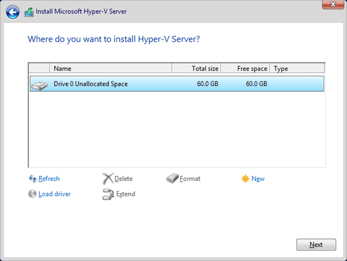Click the blue back arrow button
This screenshot has width=347, height=261.
13,11
